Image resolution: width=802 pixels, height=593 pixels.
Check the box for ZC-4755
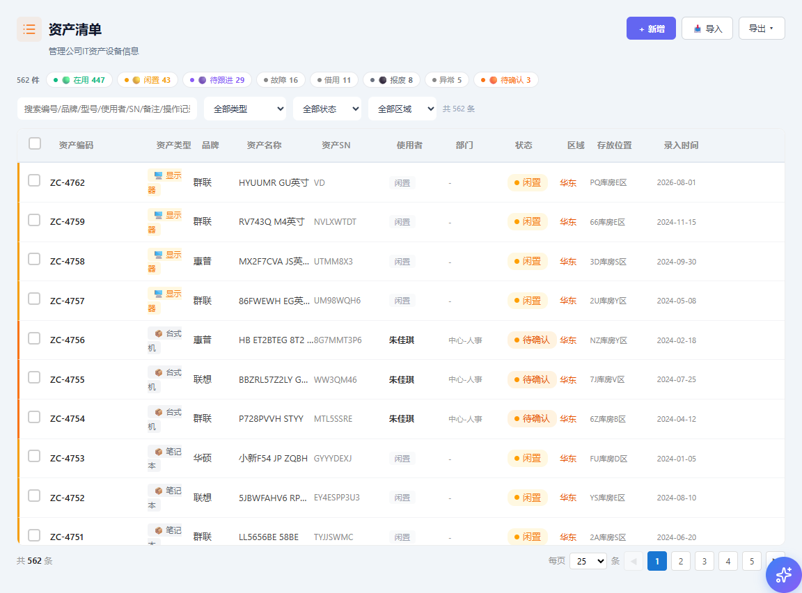tap(34, 377)
